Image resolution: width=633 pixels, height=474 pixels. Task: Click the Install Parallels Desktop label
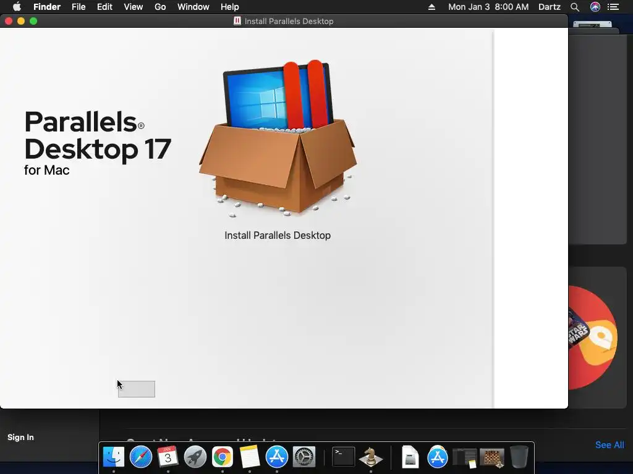(278, 235)
